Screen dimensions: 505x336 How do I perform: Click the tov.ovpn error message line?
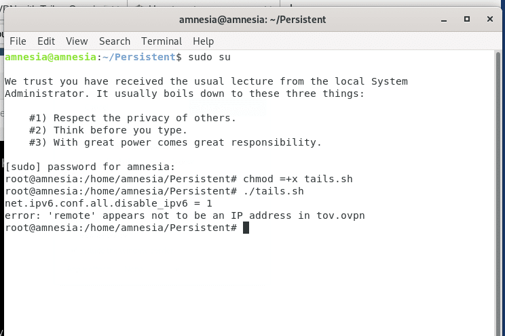click(185, 215)
